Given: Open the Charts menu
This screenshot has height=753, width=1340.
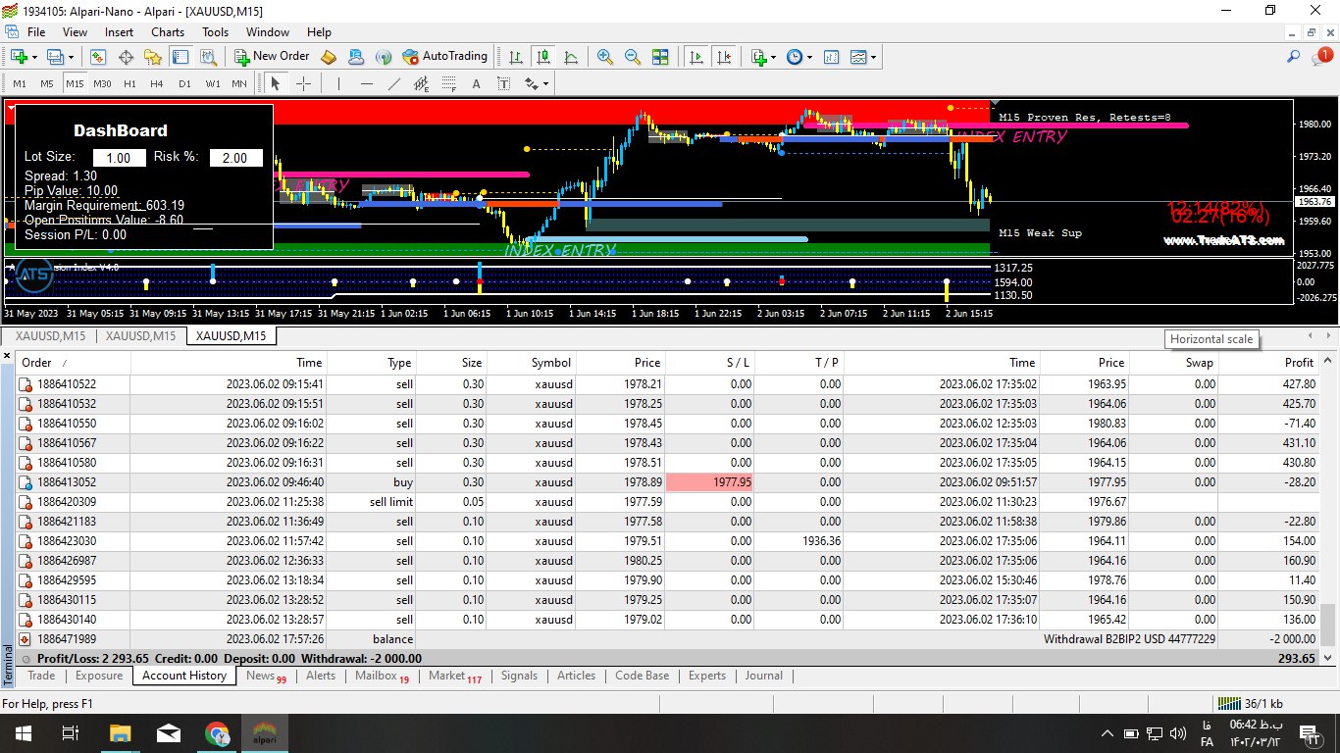Looking at the screenshot, I should (168, 32).
